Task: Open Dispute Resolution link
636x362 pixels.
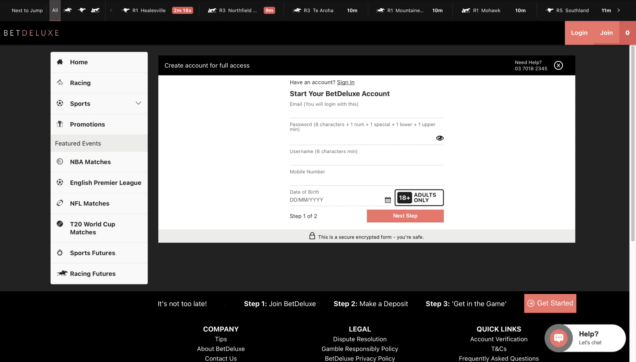Action: (x=360, y=339)
